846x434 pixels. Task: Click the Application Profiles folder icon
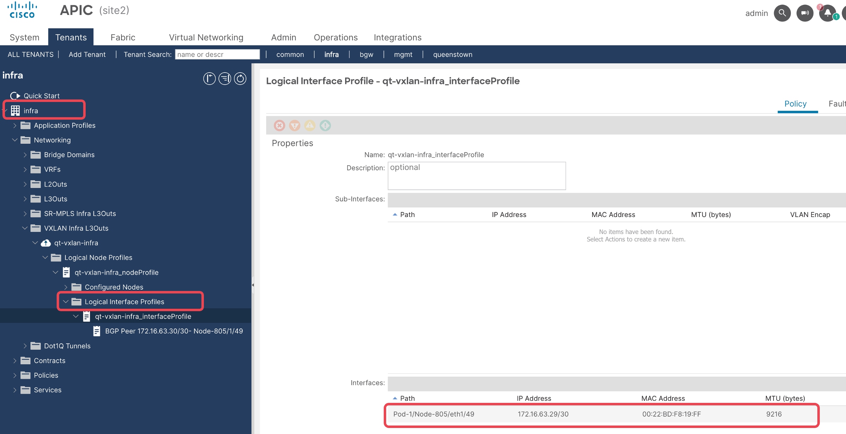tap(25, 125)
